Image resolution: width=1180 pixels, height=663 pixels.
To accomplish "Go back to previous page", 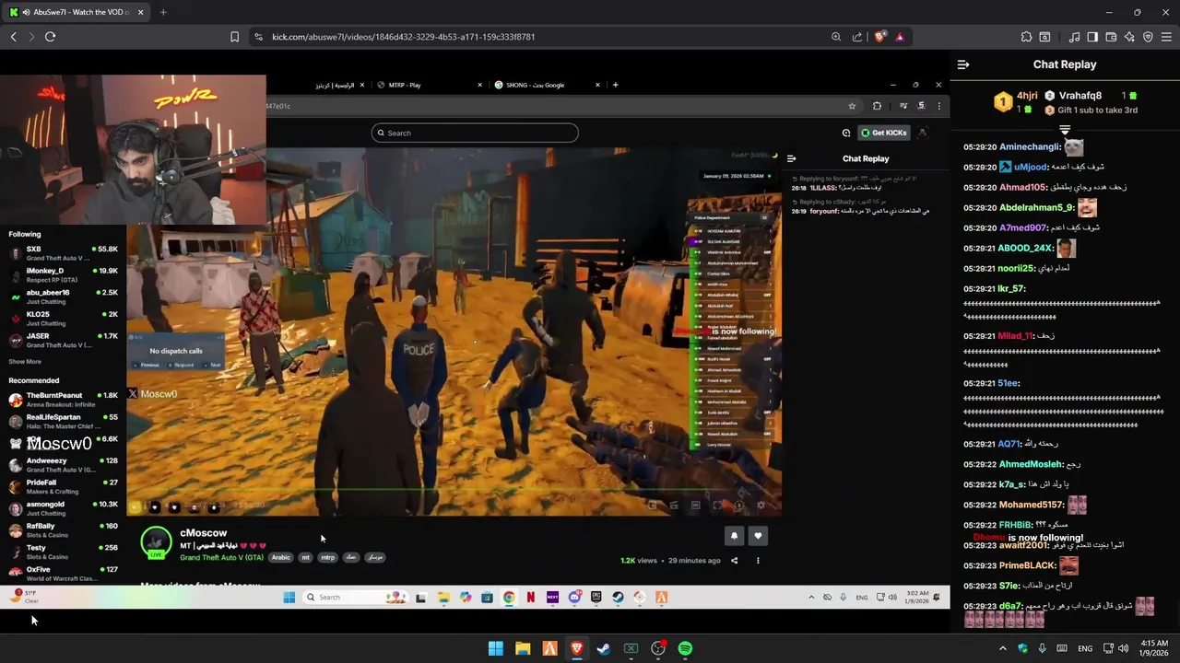I will (13, 37).
